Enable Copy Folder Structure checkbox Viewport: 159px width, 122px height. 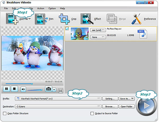pyautogui.click(x=5, y=113)
